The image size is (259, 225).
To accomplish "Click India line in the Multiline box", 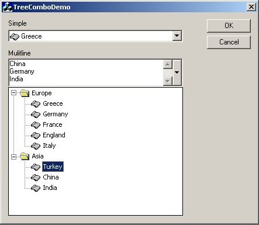I will point(16,79).
